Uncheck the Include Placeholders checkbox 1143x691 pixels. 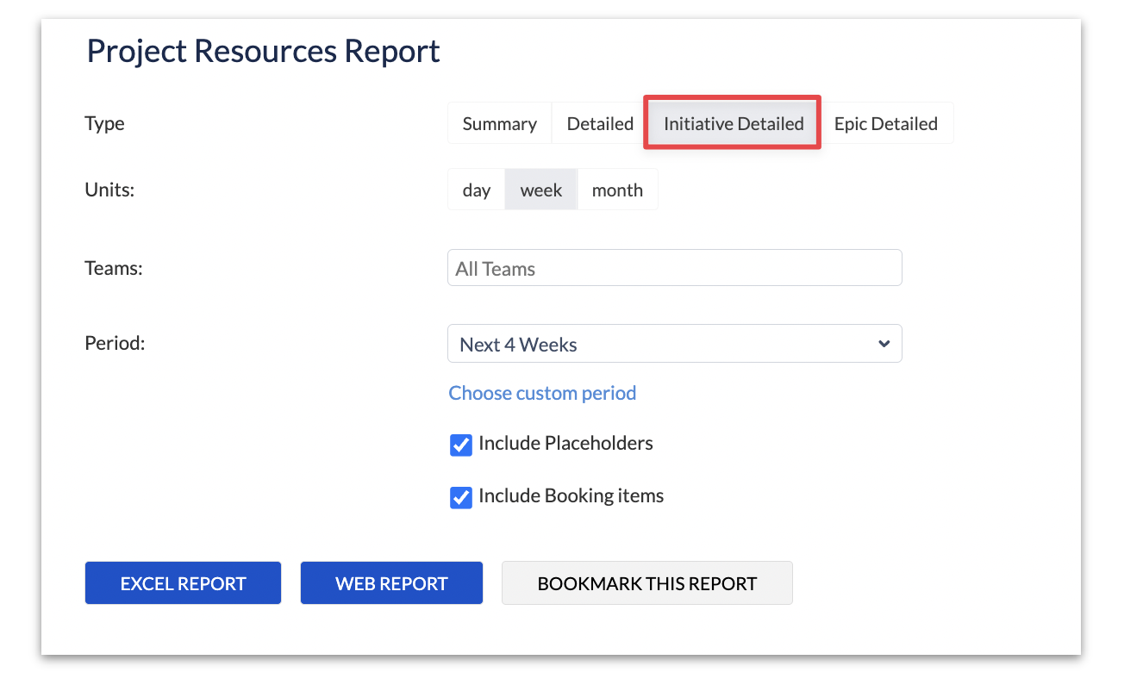(461, 445)
